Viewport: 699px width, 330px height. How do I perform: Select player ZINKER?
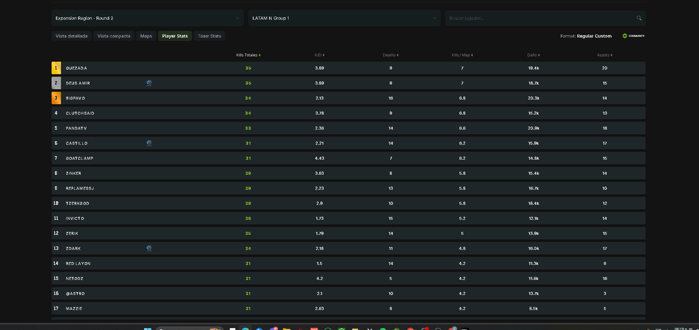pos(73,173)
